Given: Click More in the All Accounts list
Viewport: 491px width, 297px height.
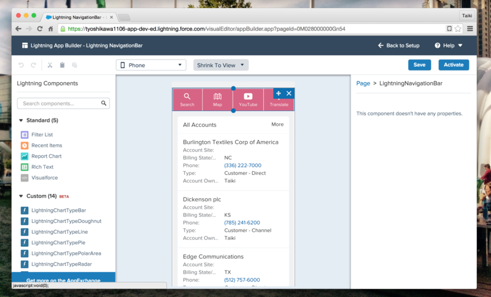Looking at the screenshot, I should tap(277, 124).
